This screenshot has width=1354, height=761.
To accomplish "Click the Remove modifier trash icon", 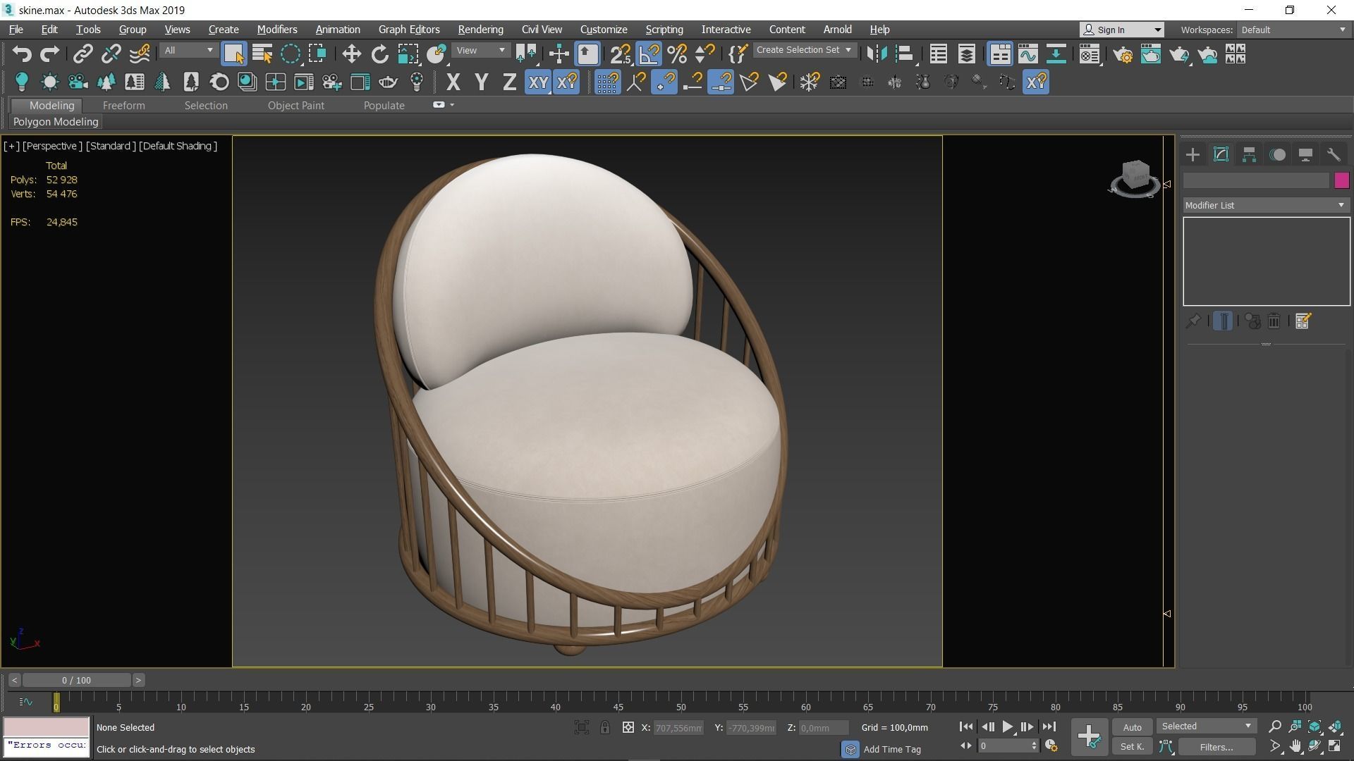I will (x=1274, y=321).
